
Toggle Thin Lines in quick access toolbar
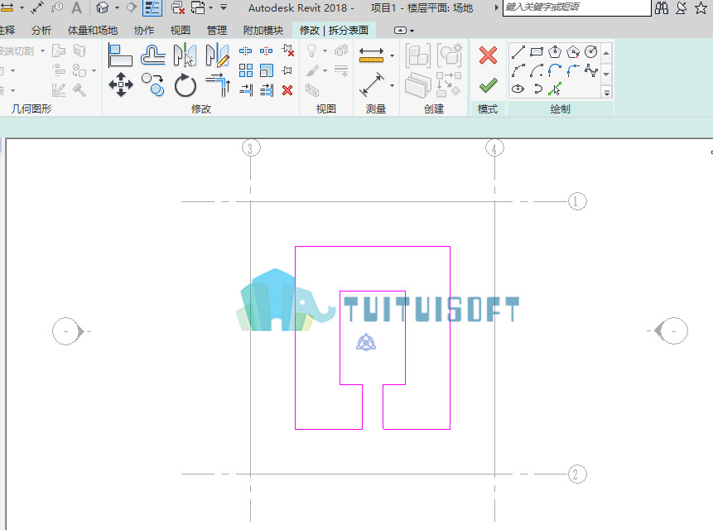[x=152, y=7]
